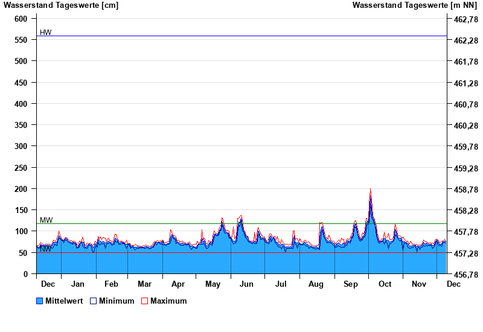This screenshot has width=483, height=332.
Task: Select the Sep month label
Action: pos(351,284)
